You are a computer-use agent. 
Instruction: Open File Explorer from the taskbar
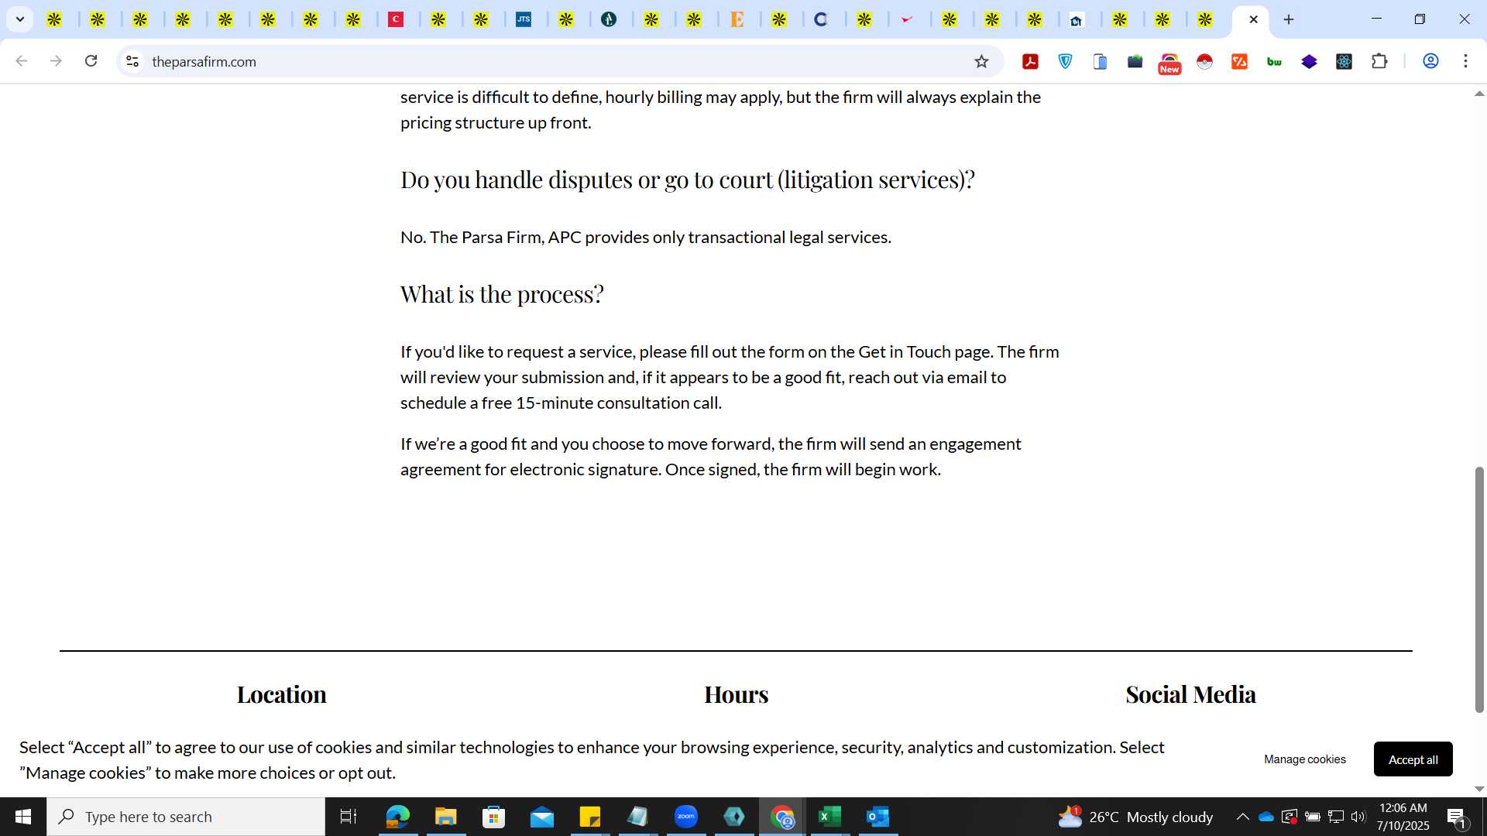pyautogui.click(x=445, y=817)
